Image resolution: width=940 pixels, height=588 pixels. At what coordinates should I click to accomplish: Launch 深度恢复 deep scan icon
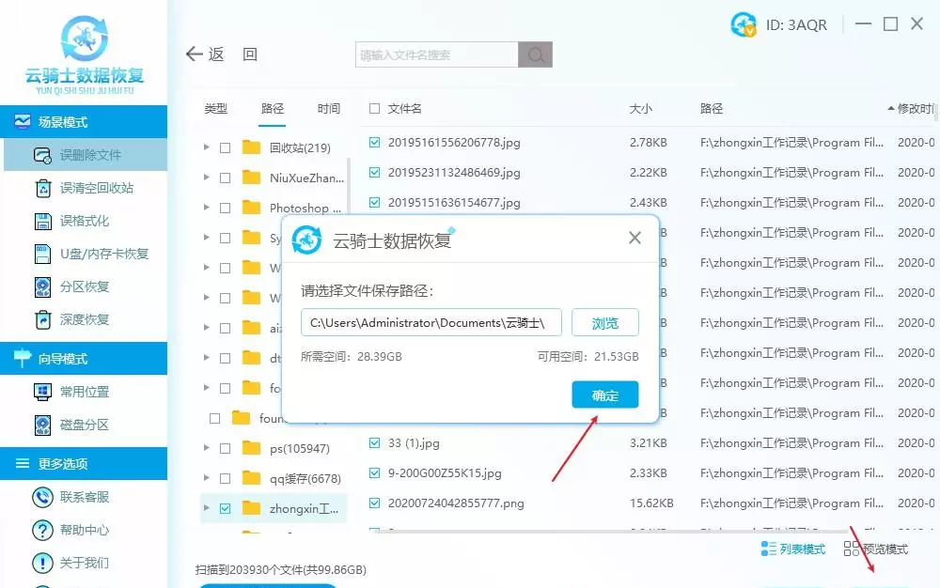pos(41,319)
